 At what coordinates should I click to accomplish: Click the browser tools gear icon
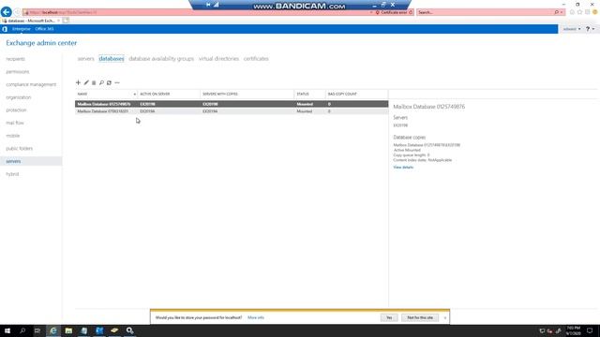[x=588, y=12]
